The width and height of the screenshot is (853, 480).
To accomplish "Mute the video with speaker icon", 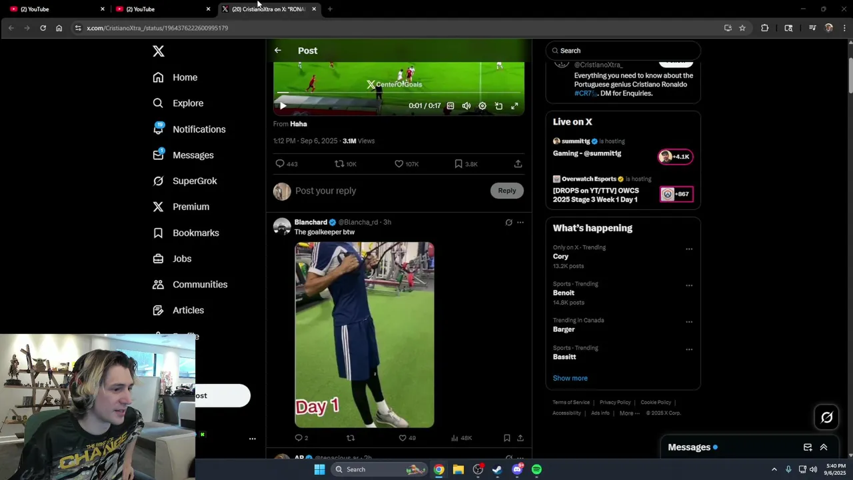I will (466, 106).
